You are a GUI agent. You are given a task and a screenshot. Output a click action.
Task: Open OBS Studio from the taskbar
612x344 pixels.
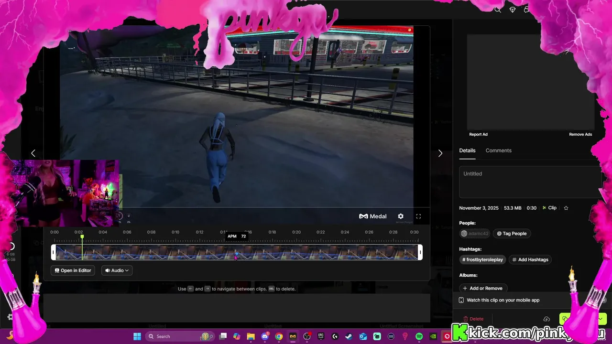307,336
